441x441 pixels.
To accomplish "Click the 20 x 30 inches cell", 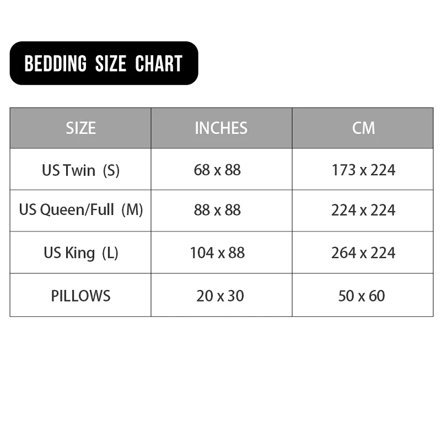I will pyautogui.click(x=220, y=296).
